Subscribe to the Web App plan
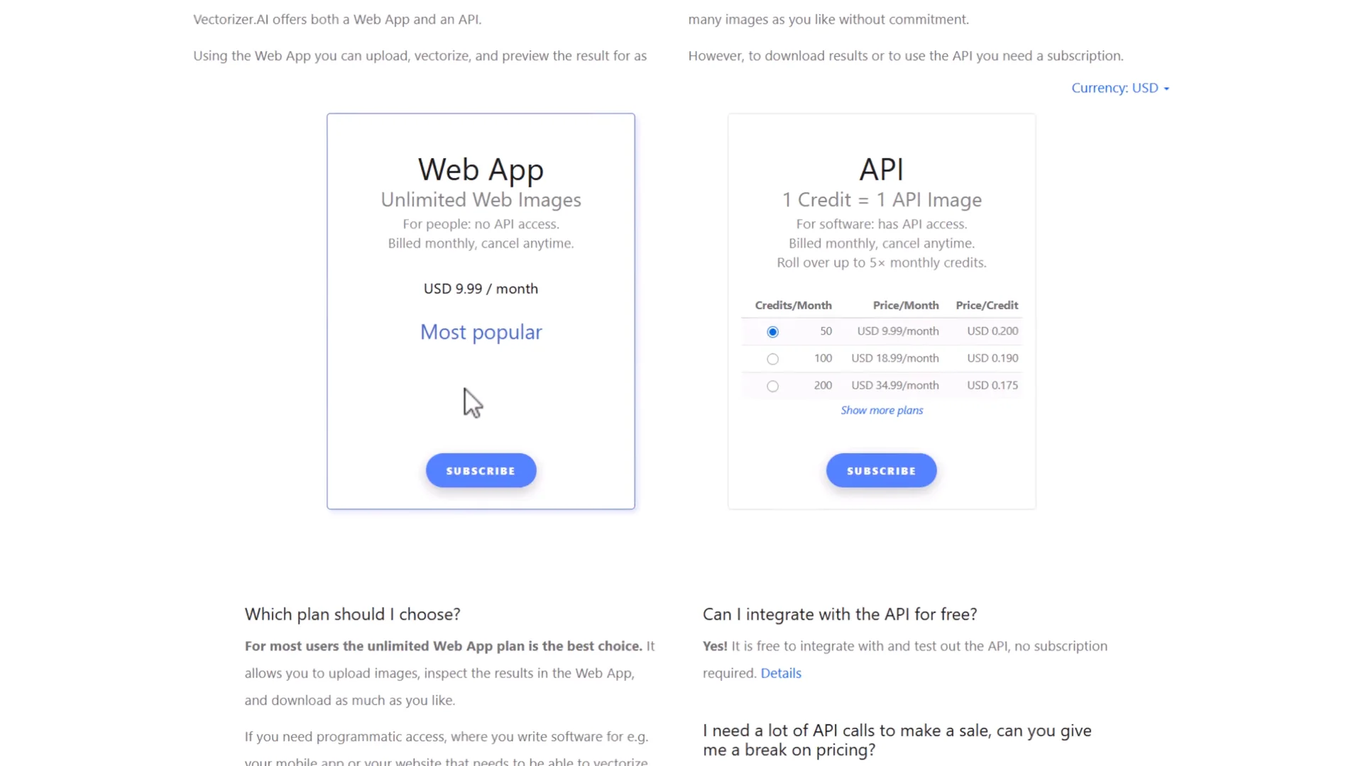The image size is (1363, 766). coord(481,470)
